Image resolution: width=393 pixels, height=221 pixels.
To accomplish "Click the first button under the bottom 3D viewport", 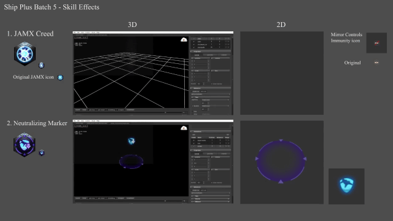I will 78,198.
